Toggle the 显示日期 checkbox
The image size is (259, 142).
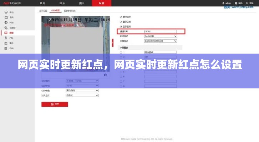click(121, 22)
